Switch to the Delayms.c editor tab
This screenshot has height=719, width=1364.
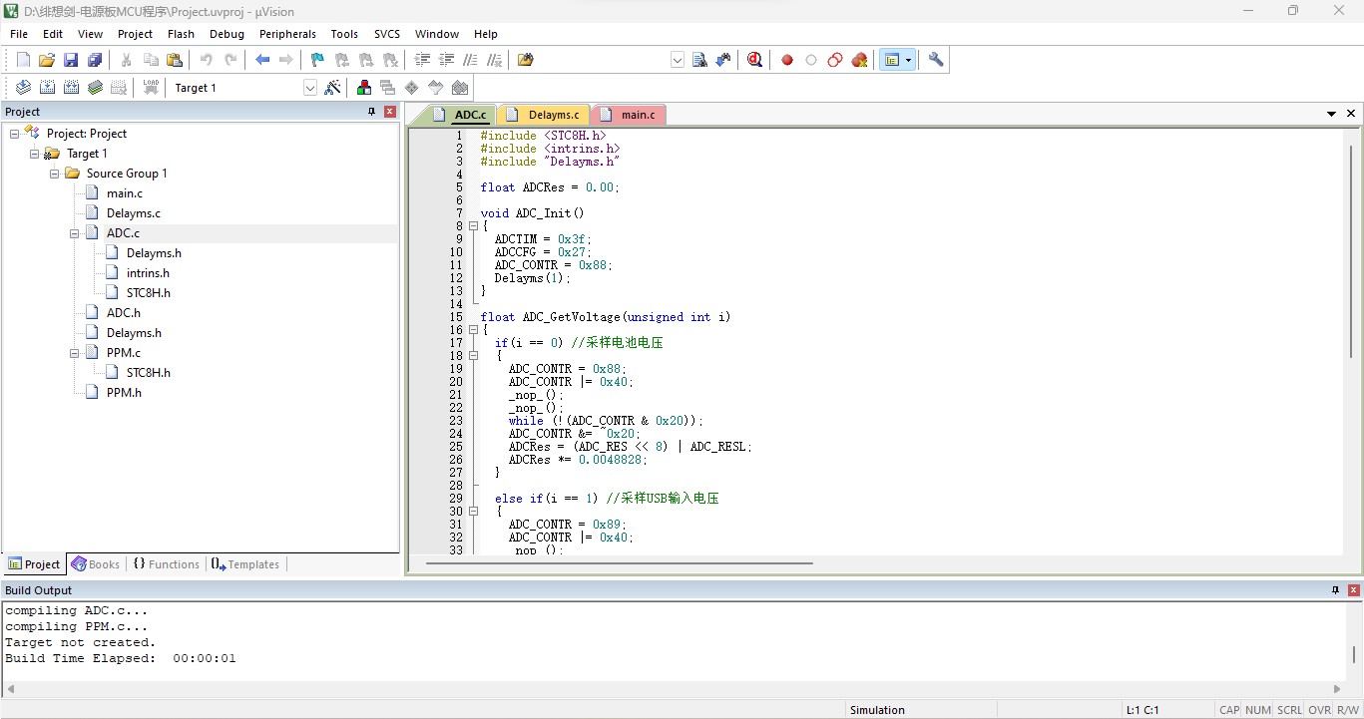click(x=544, y=115)
